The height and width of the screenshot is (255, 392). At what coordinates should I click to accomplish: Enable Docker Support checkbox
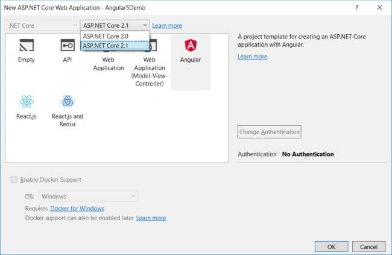click(14, 179)
